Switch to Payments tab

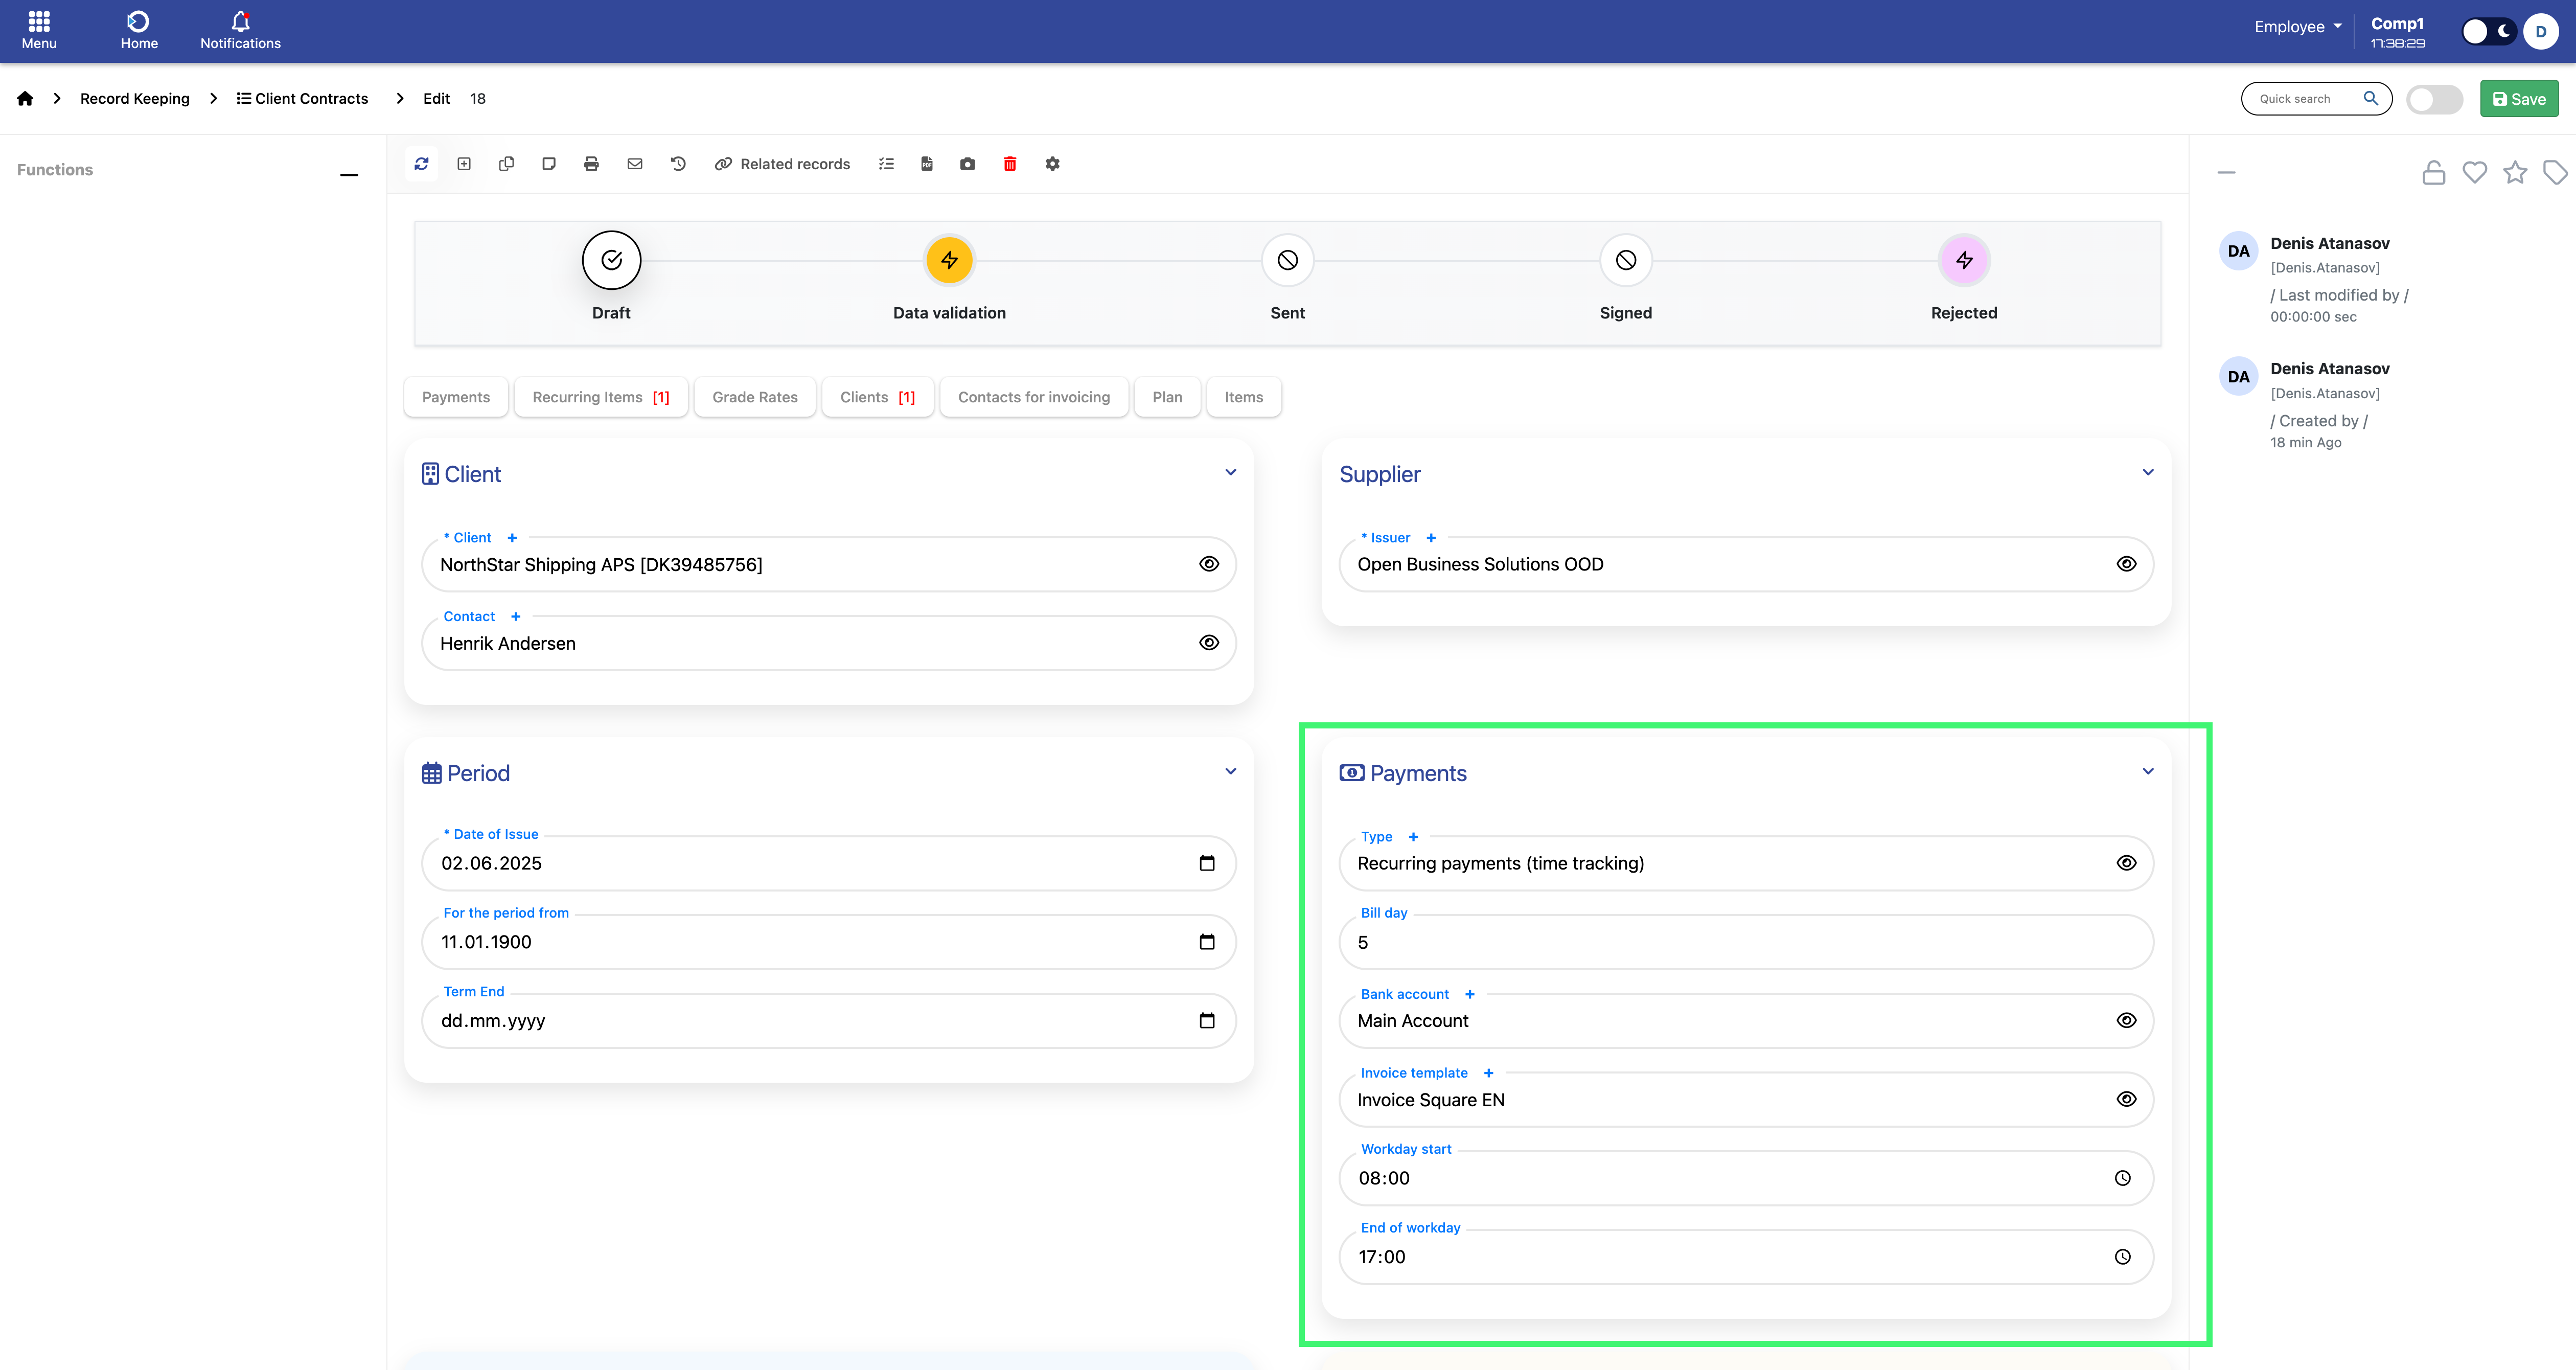[456, 397]
